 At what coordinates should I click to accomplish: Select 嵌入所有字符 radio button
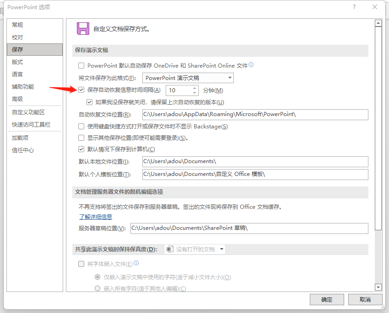tap(97, 288)
